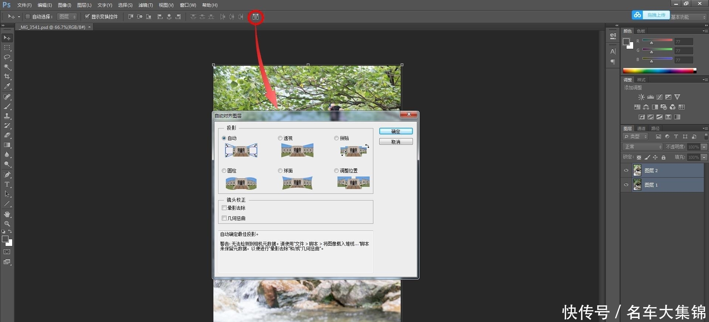Switch to the 通道 tab
Image resolution: width=709 pixels, height=322 pixels.
641,129
